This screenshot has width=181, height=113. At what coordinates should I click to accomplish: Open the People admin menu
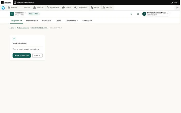[95, 7]
